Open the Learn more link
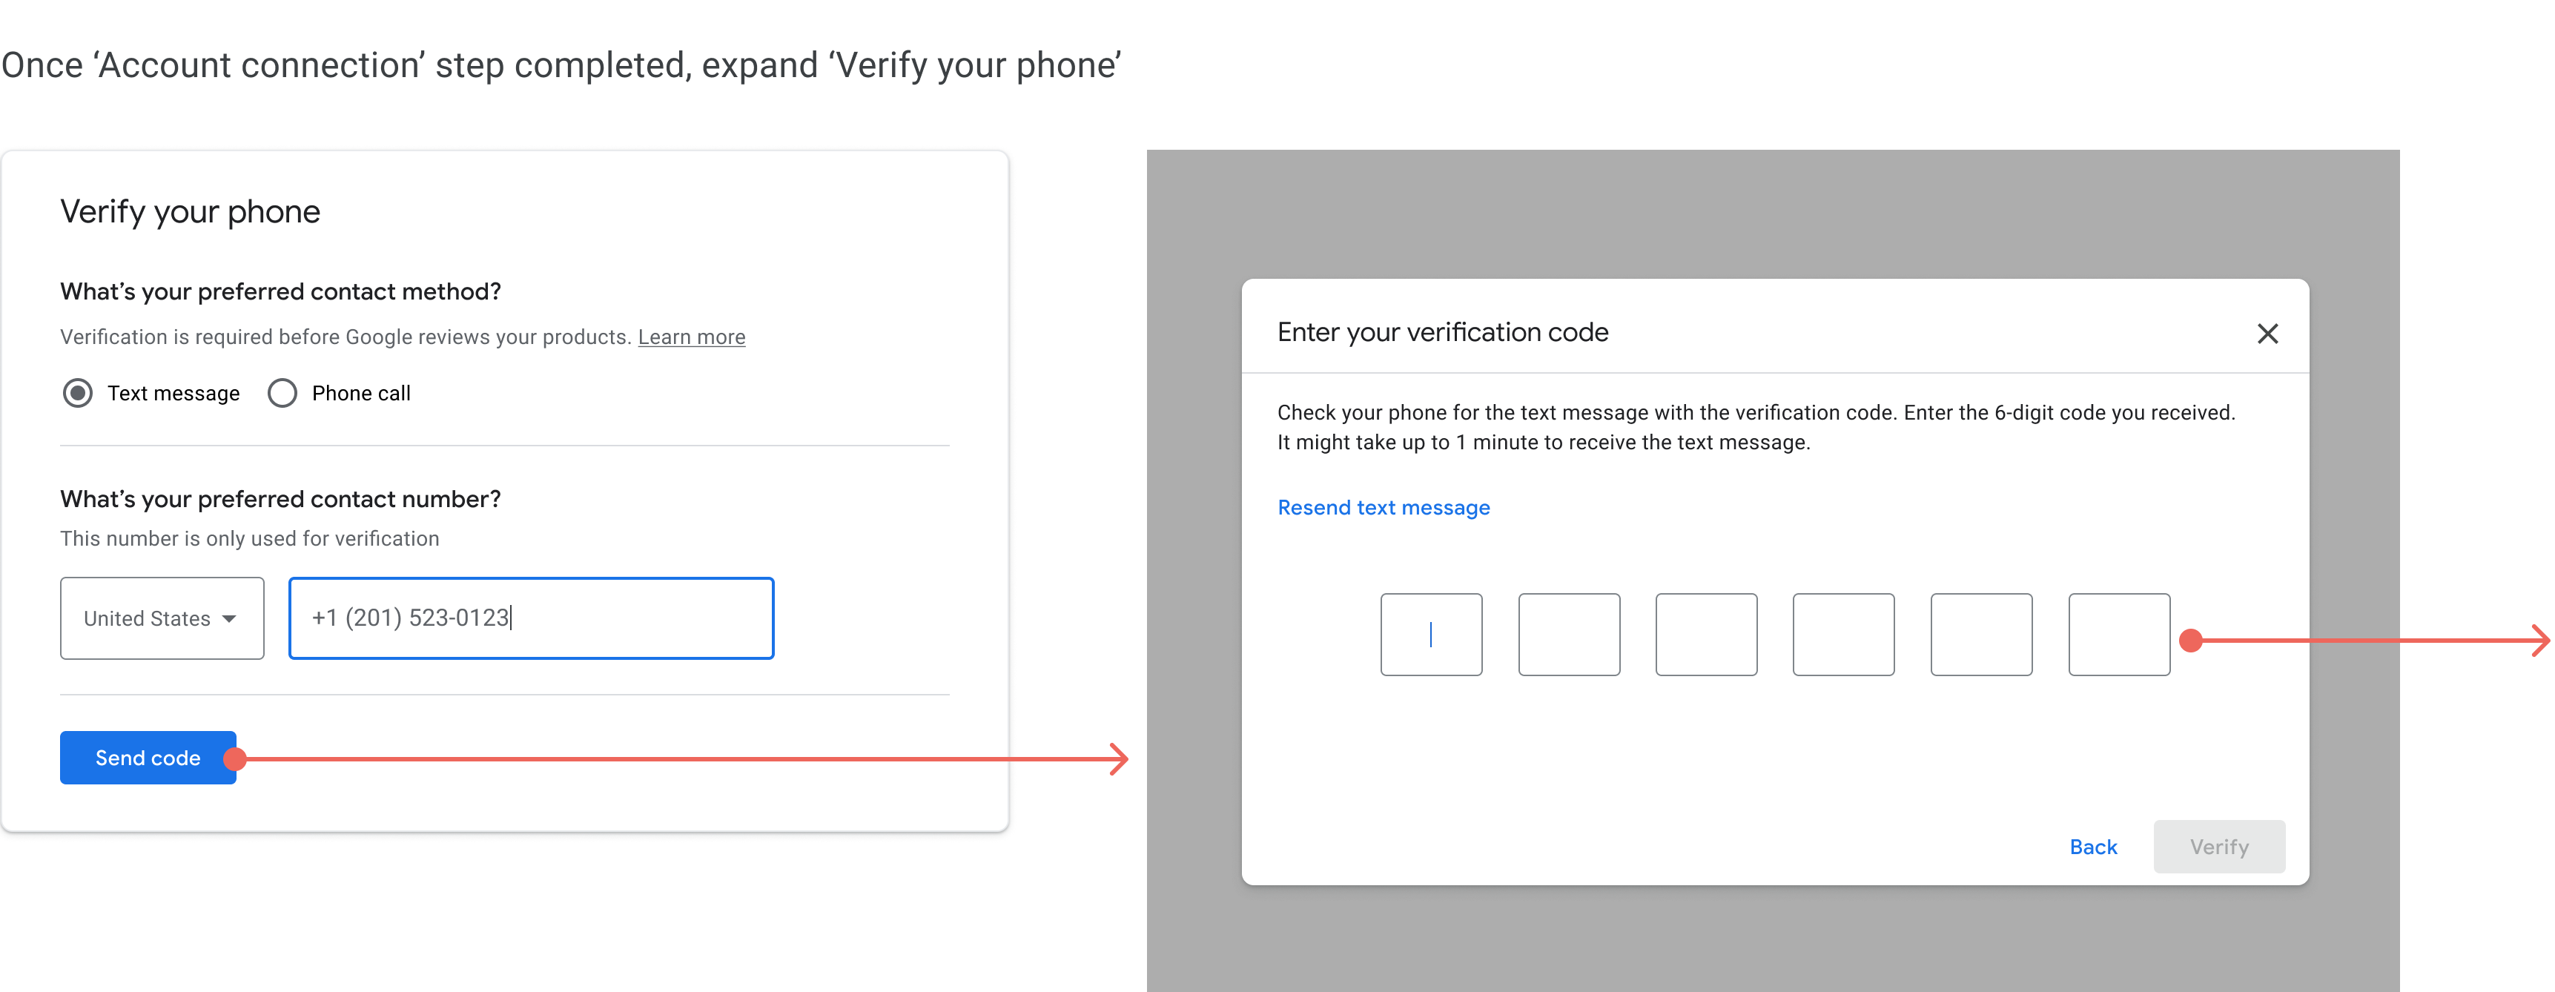Viewport: 2555px width, 992px height. coord(691,337)
